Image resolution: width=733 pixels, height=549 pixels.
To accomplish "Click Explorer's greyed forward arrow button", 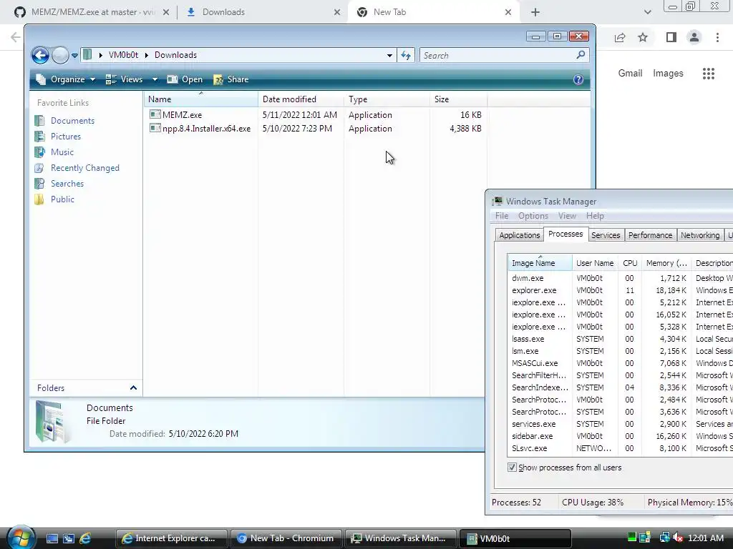I will point(60,55).
